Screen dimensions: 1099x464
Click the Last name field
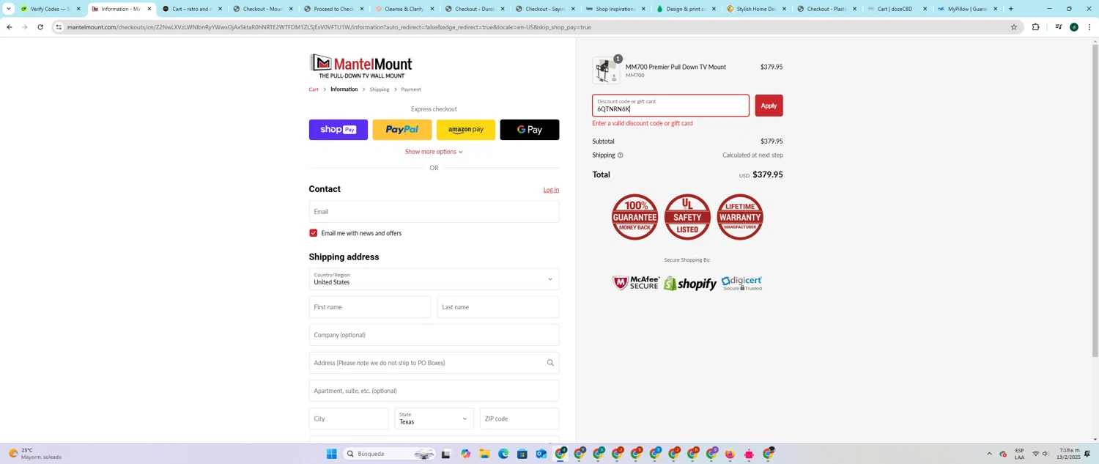(x=498, y=307)
